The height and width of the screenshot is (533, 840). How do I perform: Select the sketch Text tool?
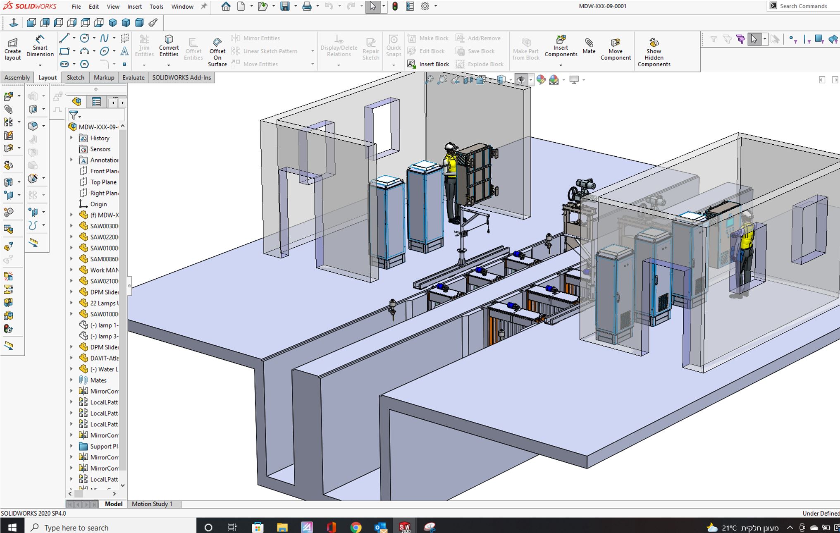coord(124,51)
